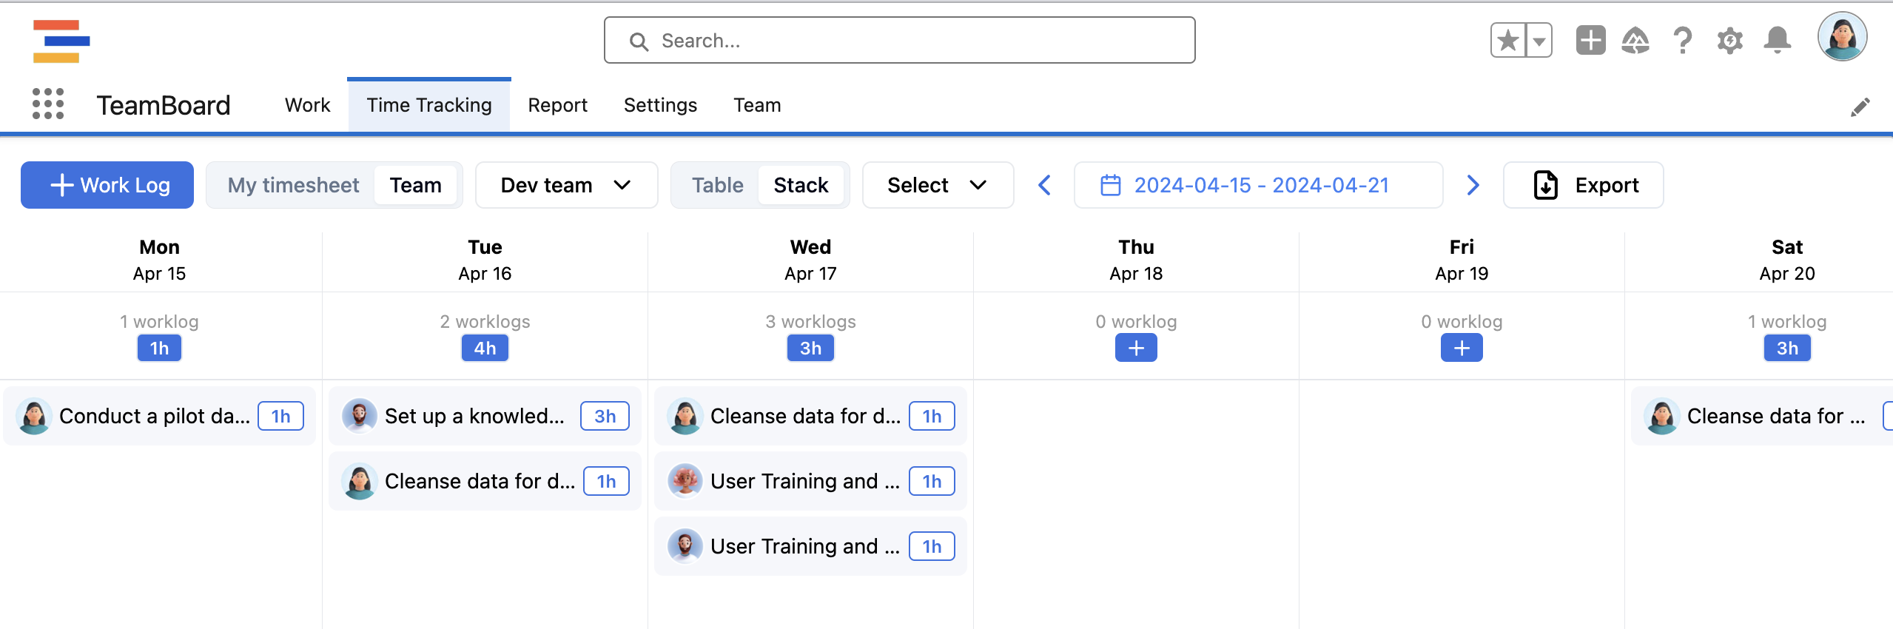Screen dimensions: 1893x629
Task: Open the help question mark icon
Action: [x=1682, y=41]
